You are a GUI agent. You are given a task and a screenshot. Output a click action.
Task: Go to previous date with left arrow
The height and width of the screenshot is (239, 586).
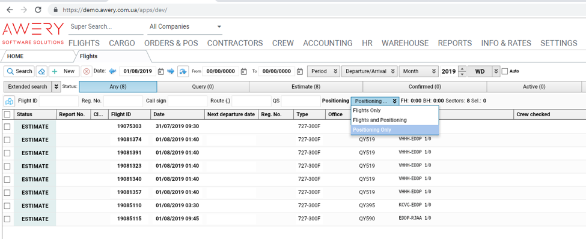click(x=113, y=71)
